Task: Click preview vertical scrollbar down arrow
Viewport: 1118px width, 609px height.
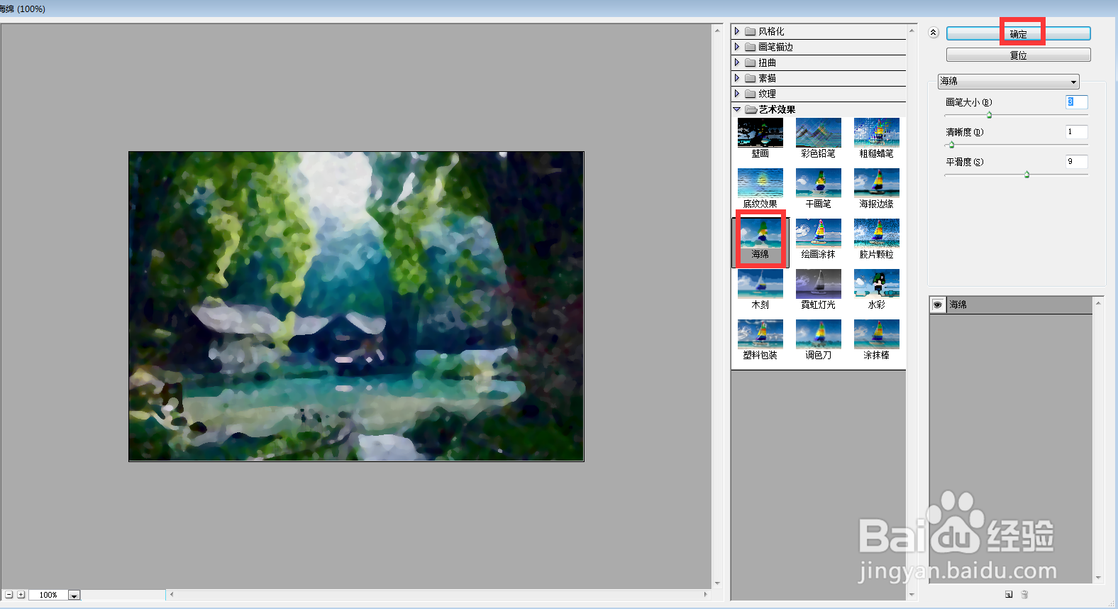Action: click(x=717, y=583)
